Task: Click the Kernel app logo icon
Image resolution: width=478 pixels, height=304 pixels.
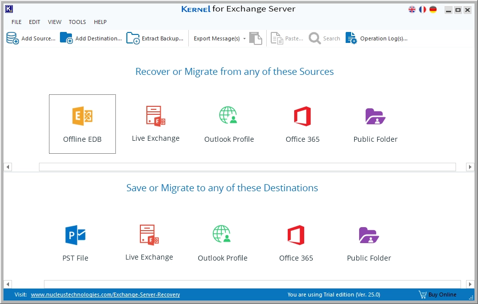Action: tap(9, 9)
